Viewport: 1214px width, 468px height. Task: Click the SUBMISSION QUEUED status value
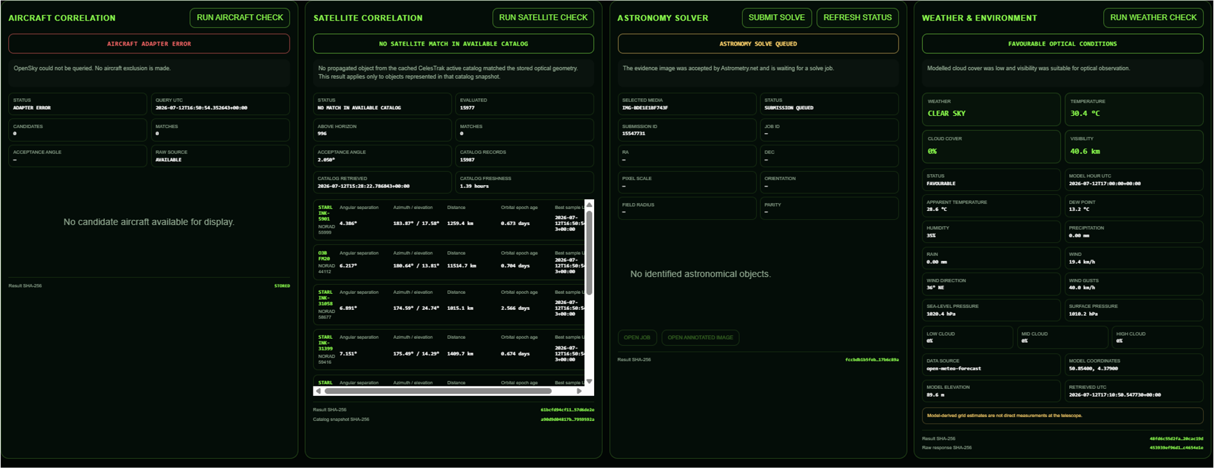pyautogui.click(x=789, y=108)
